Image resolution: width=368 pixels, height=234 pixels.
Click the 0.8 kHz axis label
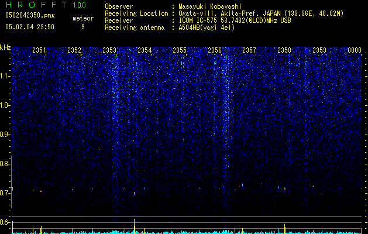click(5, 164)
